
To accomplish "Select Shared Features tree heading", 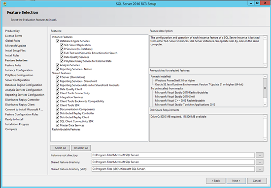I will [x=61, y=73].
